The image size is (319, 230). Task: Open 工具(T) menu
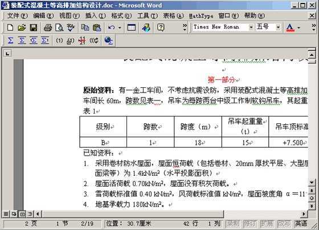pyautogui.click(x=148, y=16)
